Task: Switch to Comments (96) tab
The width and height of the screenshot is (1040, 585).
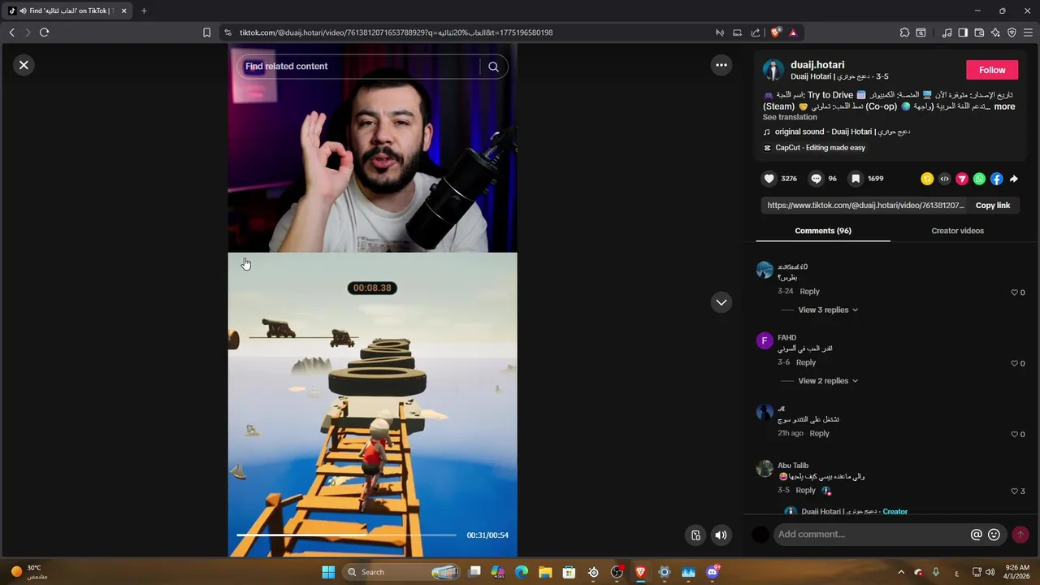Action: [823, 231]
